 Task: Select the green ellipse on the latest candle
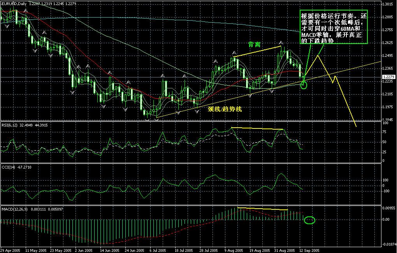[x=304, y=85]
